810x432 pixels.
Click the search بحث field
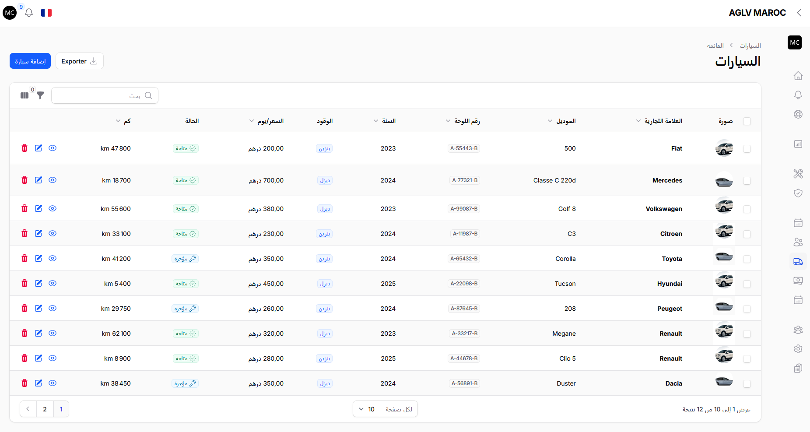coord(105,95)
